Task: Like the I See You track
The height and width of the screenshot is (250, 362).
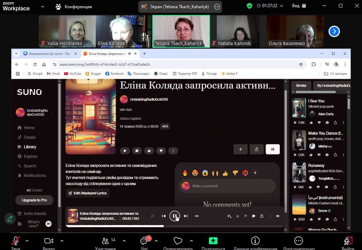Action: [311, 123]
